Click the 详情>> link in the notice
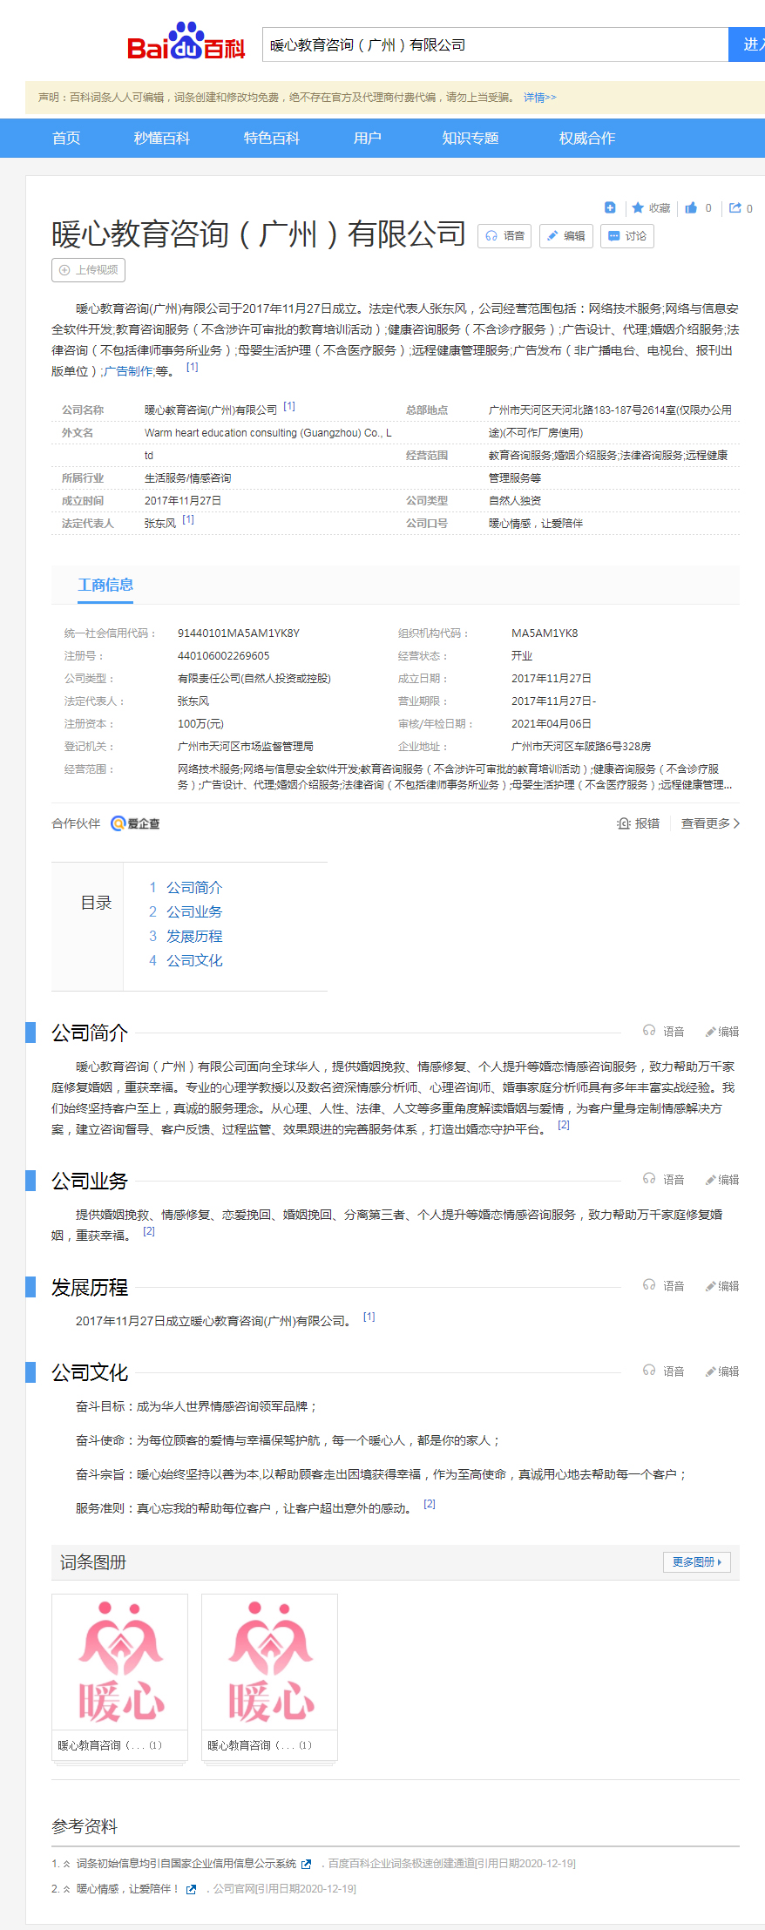Viewport: 765px width, 1930px height. click(539, 98)
